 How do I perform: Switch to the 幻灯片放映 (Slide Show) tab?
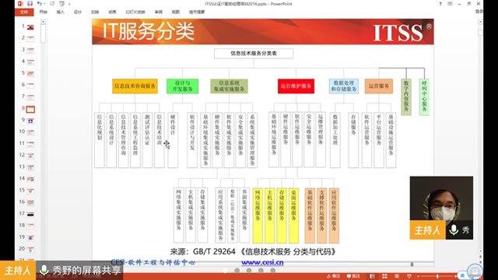135,12
